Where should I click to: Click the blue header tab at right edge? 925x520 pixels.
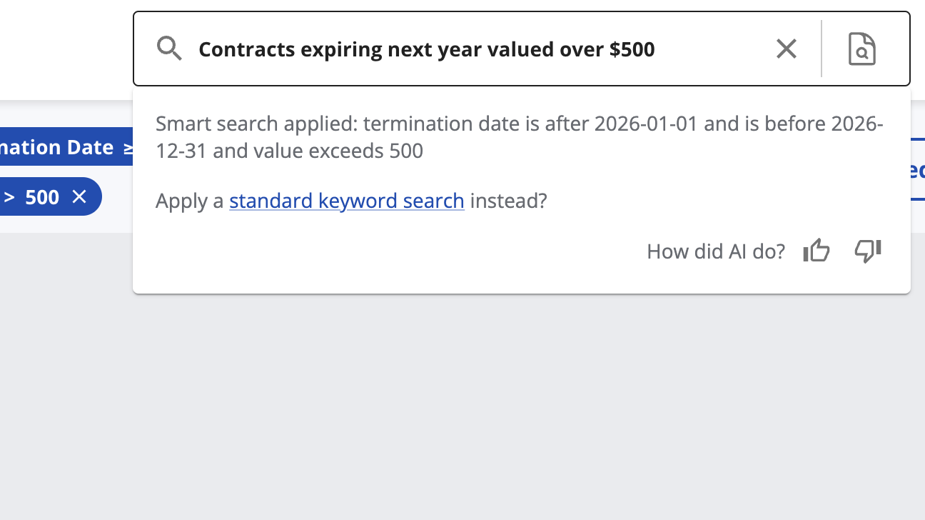tap(919, 171)
